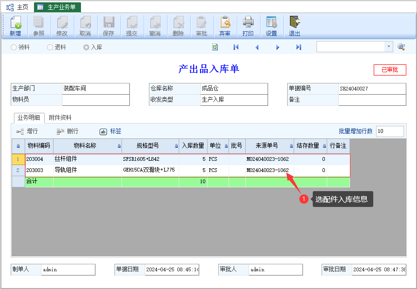The image size is (417, 289).
Task: Click the 导轨组件 material name cell
Action: point(87,170)
